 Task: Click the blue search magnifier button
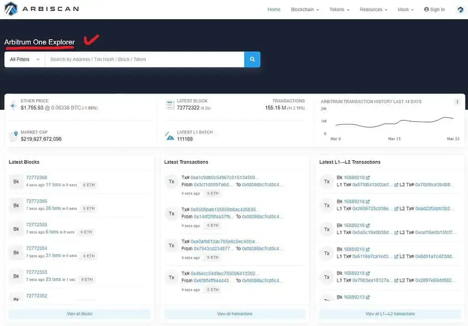point(252,59)
